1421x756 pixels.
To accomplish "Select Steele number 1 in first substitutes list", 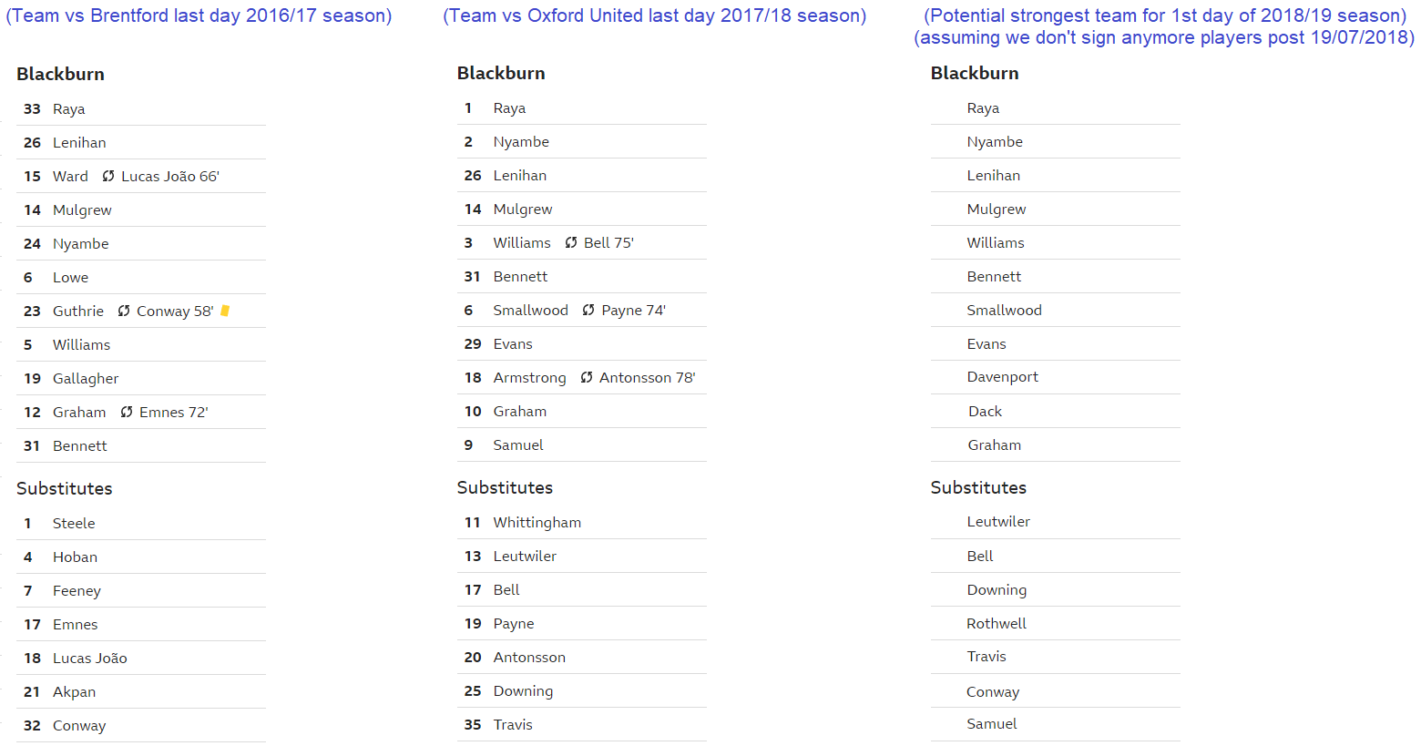I will (x=141, y=523).
